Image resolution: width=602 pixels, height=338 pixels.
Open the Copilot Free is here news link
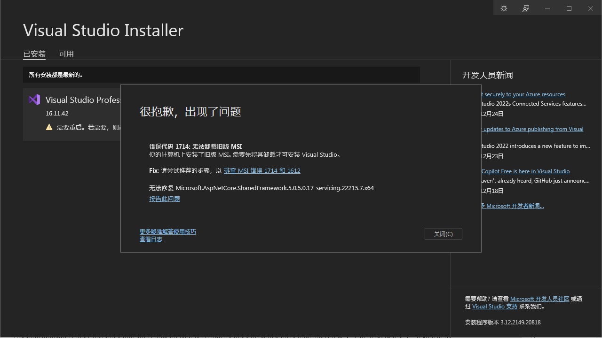tap(525, 171)
